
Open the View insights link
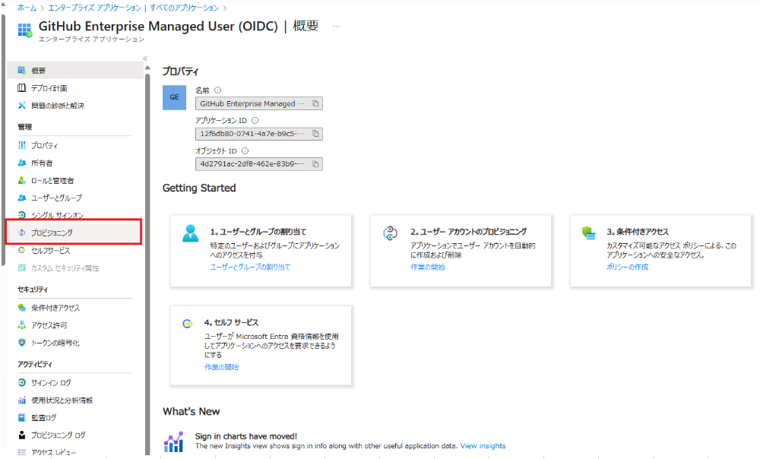483,446
